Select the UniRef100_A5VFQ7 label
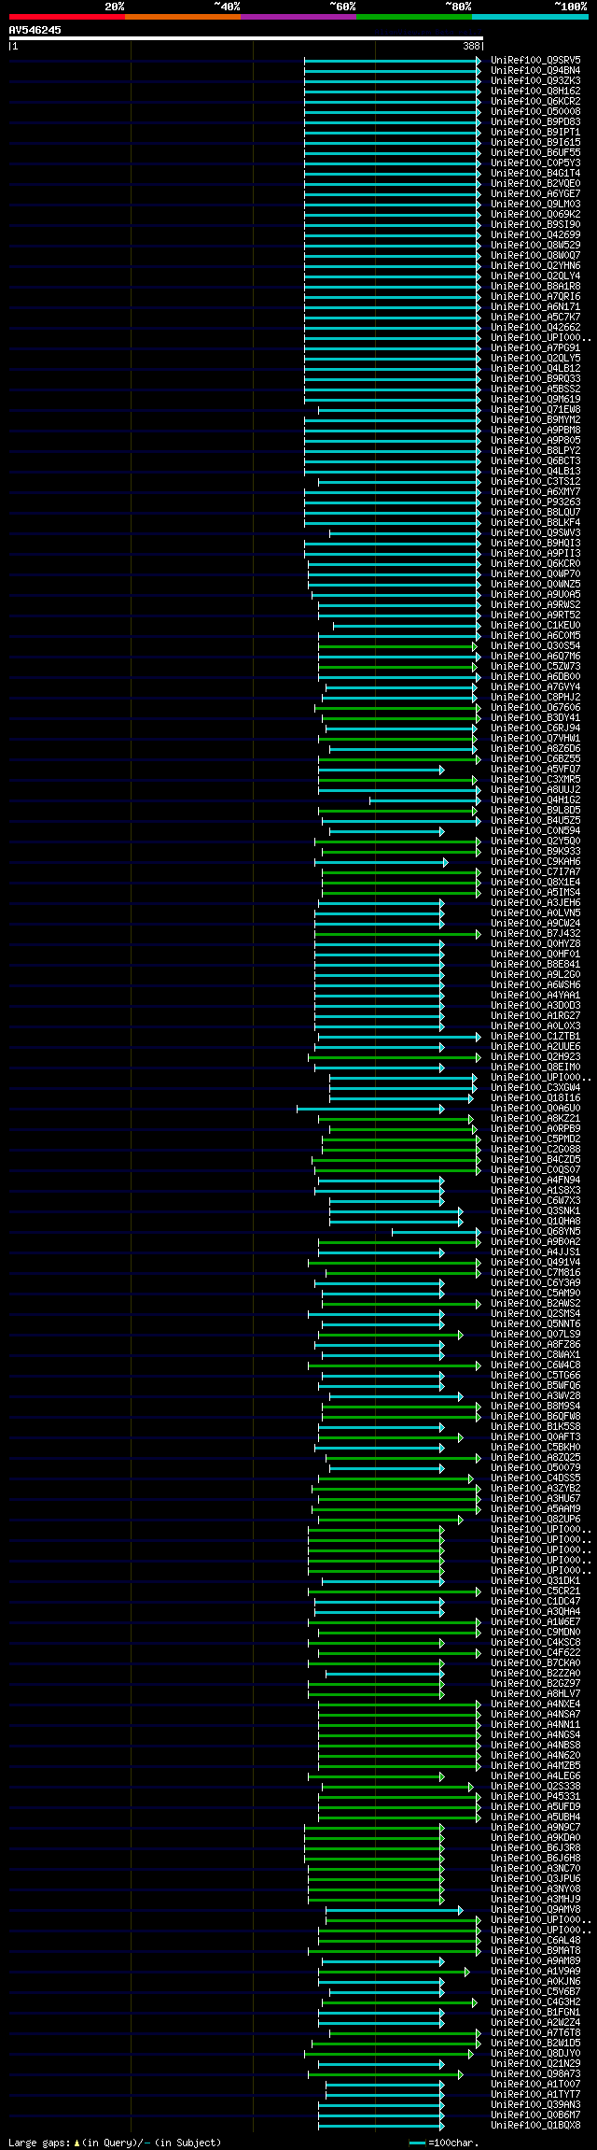Viewport: 597px width, 2150px height. 535,769
